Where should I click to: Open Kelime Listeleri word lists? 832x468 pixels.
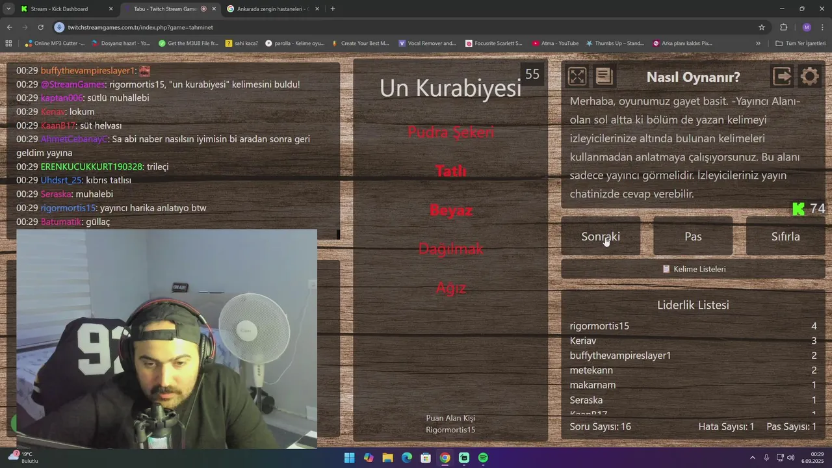(x=693, y=268)
